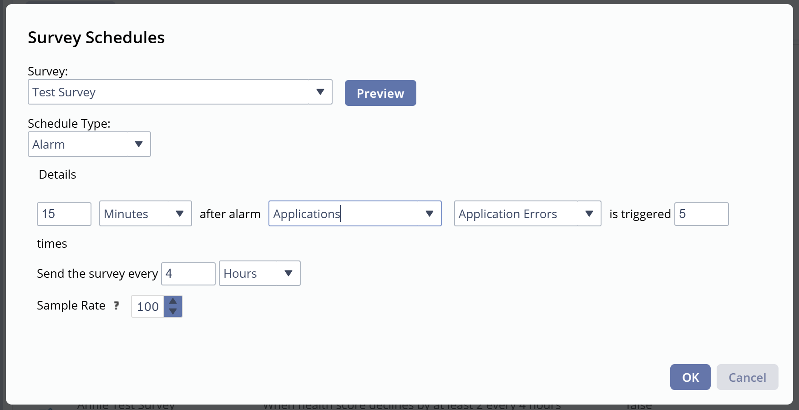
Task: Click the Survey Schedules dialog title
Action: (96, 37)
